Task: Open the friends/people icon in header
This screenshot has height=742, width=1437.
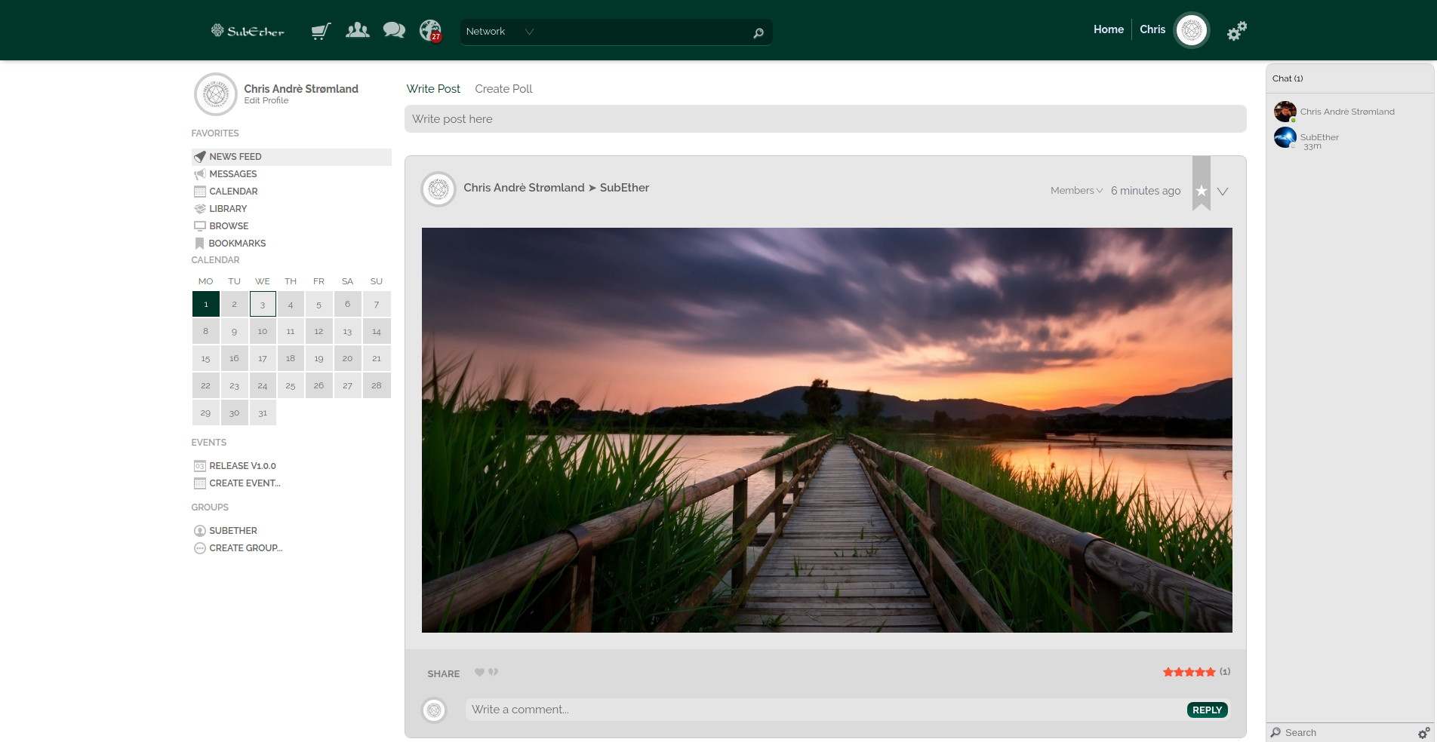Action: coord(357,30)
